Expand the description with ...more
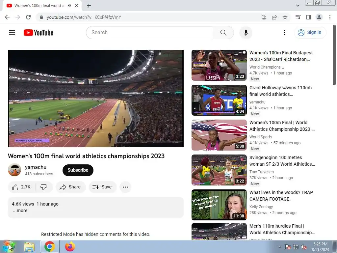This screenshot has height=253, width=337. 20,211
